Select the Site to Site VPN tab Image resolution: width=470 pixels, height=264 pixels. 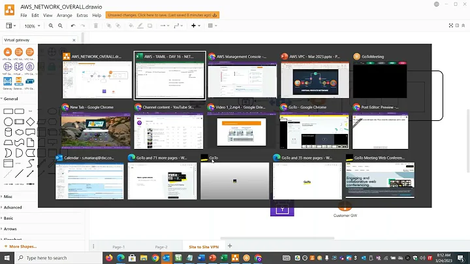204,247
